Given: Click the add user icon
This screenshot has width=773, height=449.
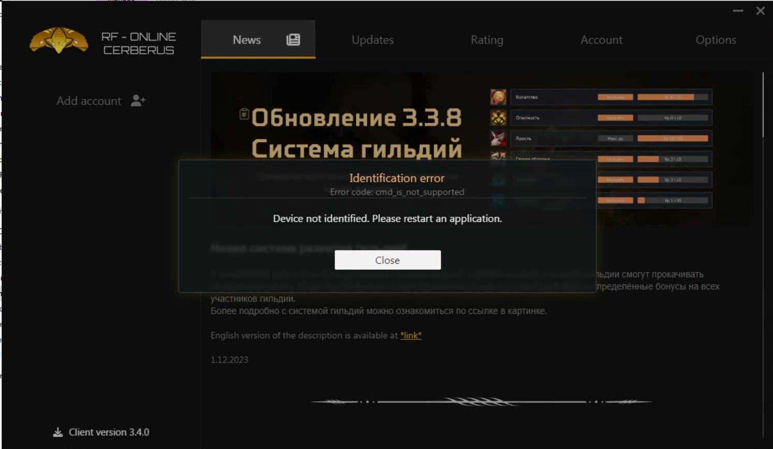Looking at the screenshot, I should (x=138, y=100).
